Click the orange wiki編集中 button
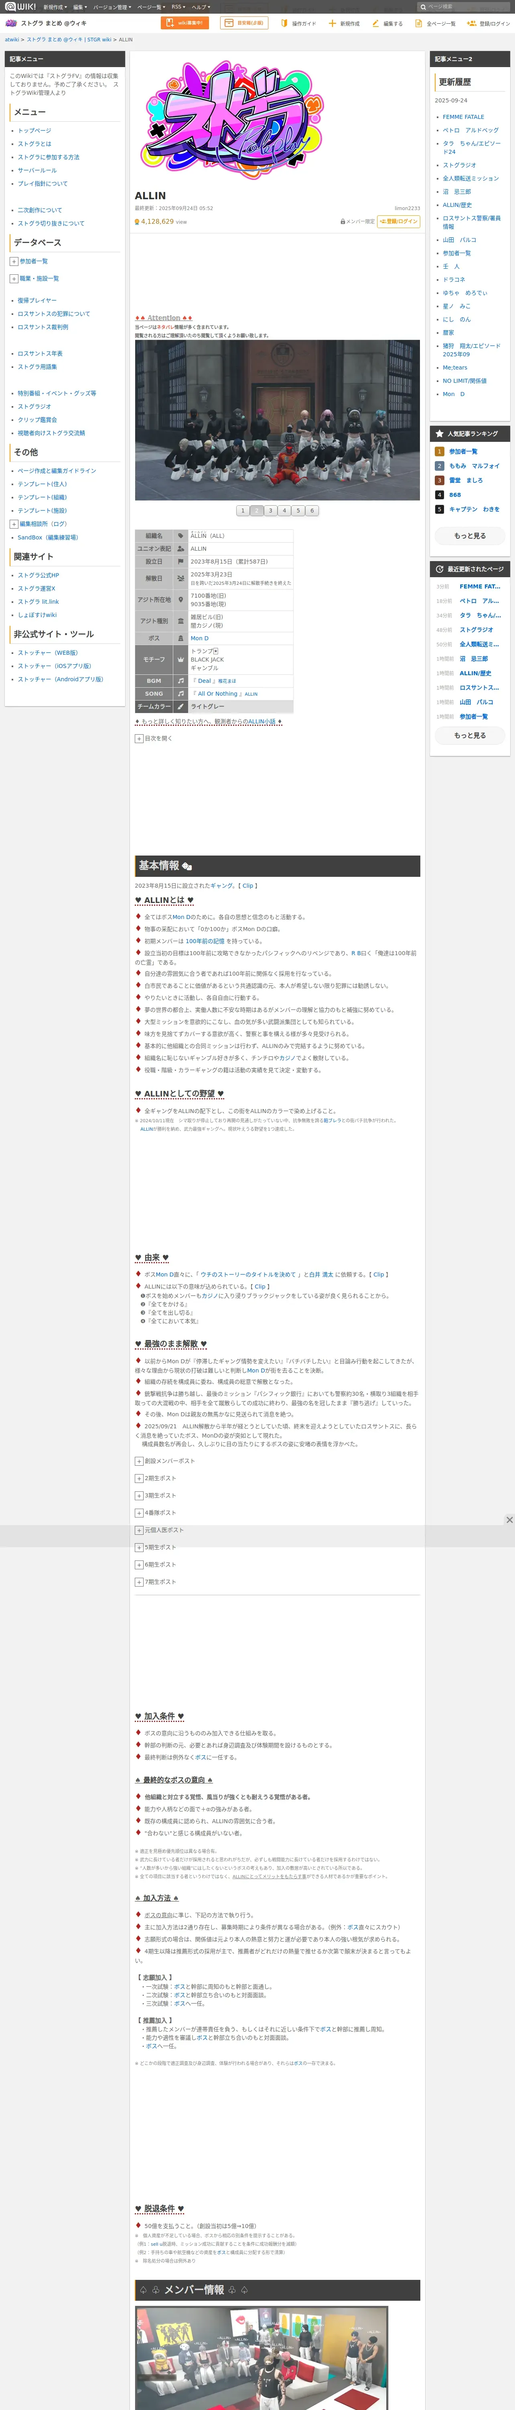 coord(185,23)
